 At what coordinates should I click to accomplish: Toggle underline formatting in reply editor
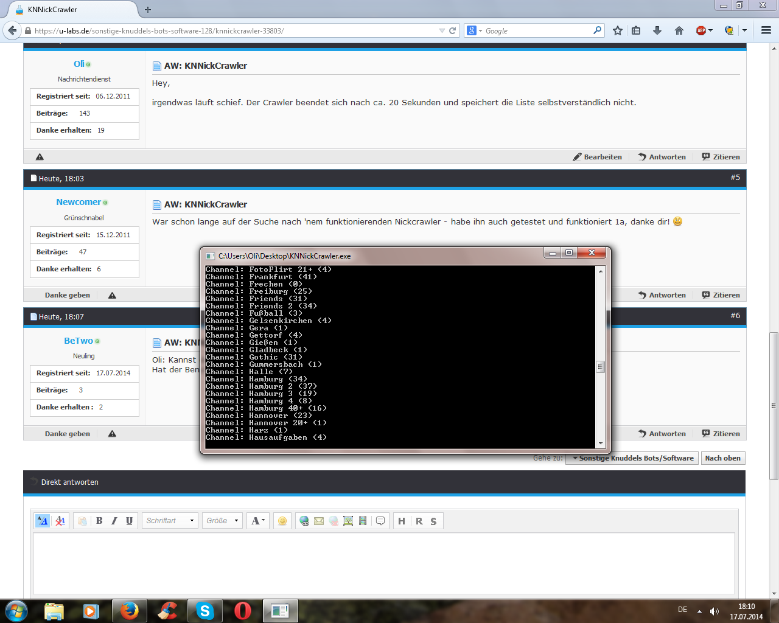pyautogui.click(x=129, y=521)
